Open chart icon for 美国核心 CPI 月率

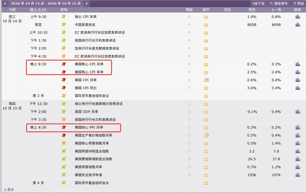click(x=298, y=64)
